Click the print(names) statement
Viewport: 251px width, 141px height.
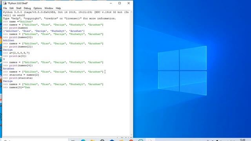coord(18,28)
